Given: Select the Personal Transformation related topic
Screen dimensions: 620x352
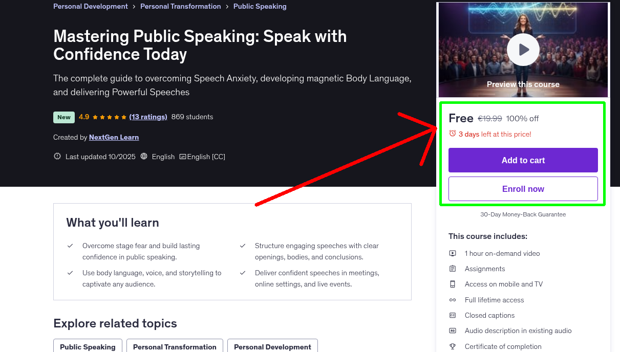Looking at the screenshot, I should click(x=175, y=347).
